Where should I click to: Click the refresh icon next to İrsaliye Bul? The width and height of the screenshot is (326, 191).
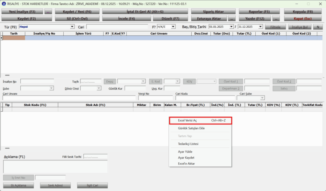click(318, 27)
